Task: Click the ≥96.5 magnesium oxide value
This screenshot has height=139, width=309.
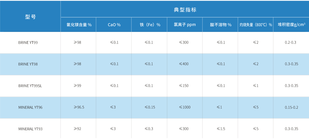Action: tap(79, 107)
